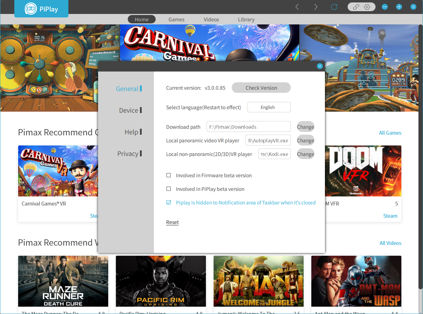Viewport: 423px width, 314px height.
Task: Select Help settings section
Action: [x=133, y=132]
